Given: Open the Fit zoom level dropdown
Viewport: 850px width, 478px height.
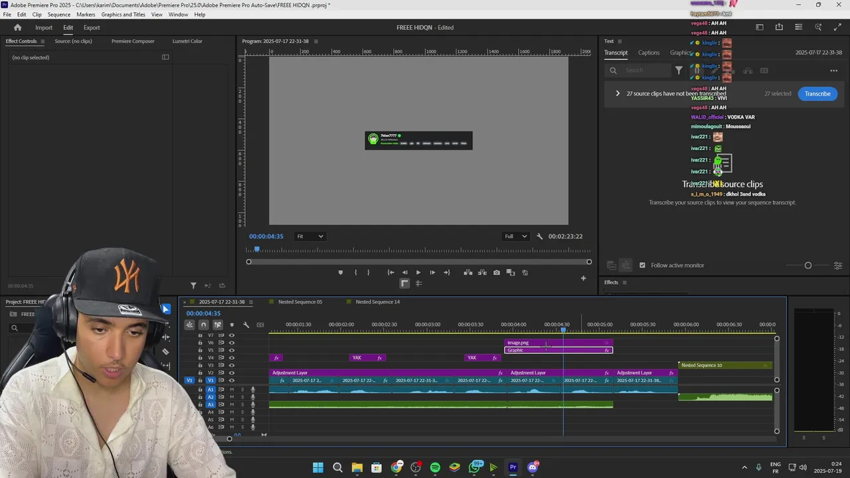Looking at the screenshot, I should pyautogui.click(x=310, y=236).
